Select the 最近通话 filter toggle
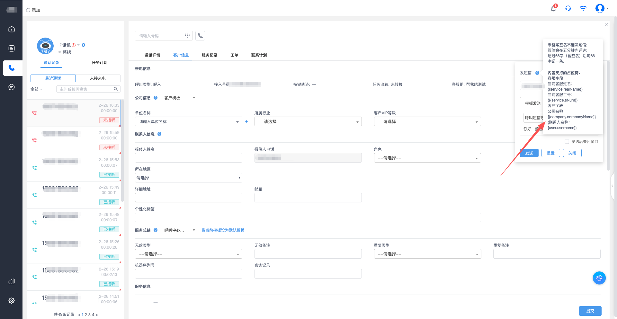 click(x=53, y=78)
